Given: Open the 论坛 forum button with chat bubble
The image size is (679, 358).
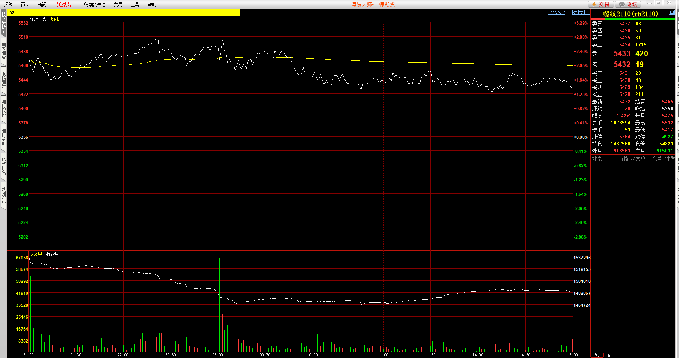Looking at the screenshot, I should [x=628, y=4].
